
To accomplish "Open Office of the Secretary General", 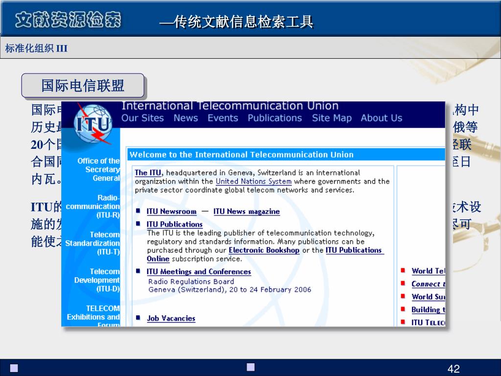I will pos(98,169).
